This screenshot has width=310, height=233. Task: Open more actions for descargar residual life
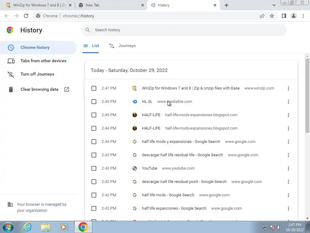tap(289, 155)
